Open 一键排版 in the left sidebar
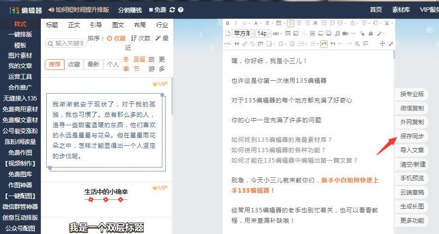Viewport: 439px width, 234px height. tap(20, 34)
